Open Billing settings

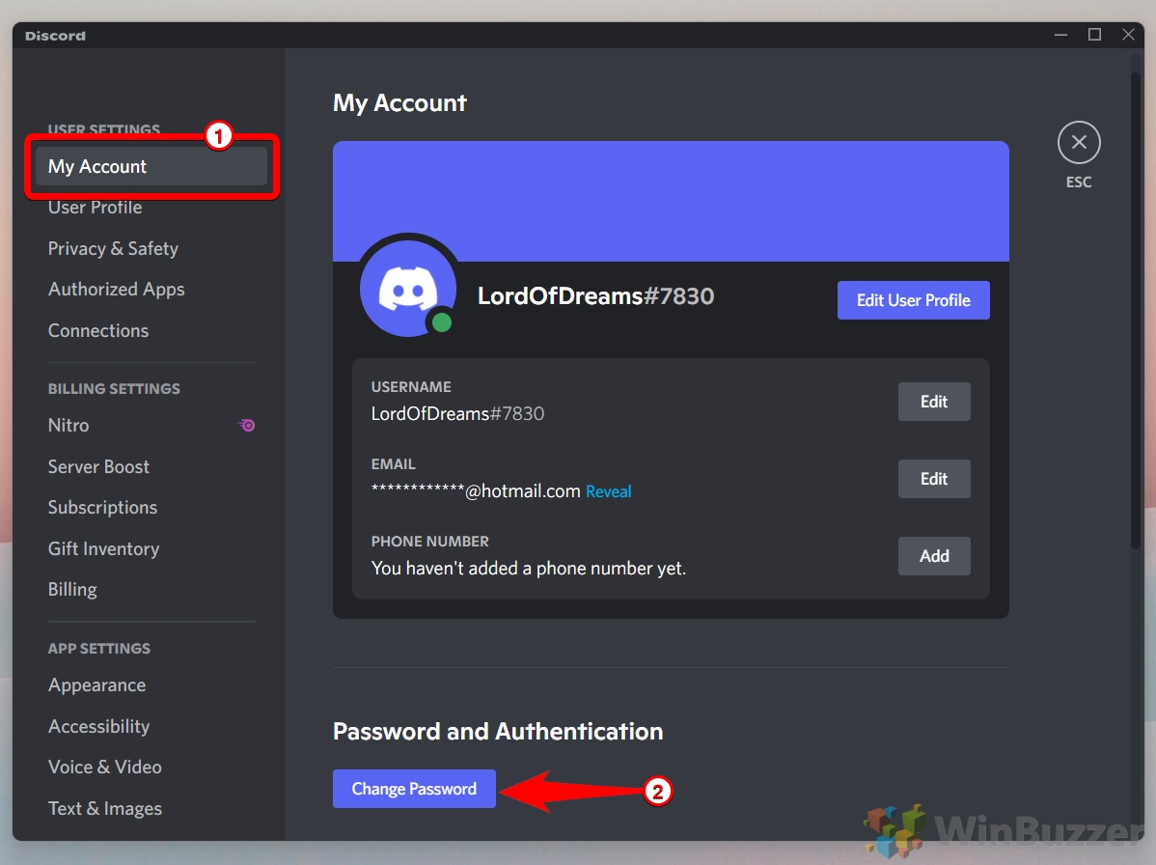click(x=72, y=590)
